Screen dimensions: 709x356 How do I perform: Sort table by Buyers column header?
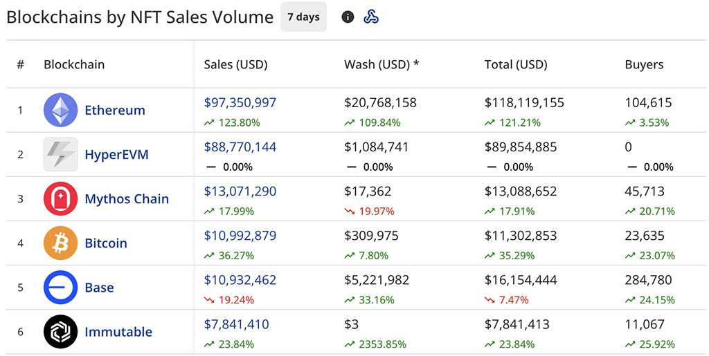pyautogui.click(x=644, y=64)
